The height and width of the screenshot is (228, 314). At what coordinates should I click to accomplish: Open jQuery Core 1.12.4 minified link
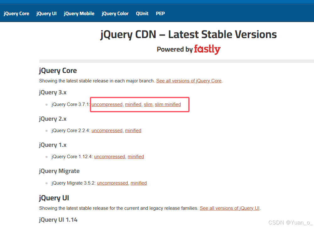click(x=136, y=157)
